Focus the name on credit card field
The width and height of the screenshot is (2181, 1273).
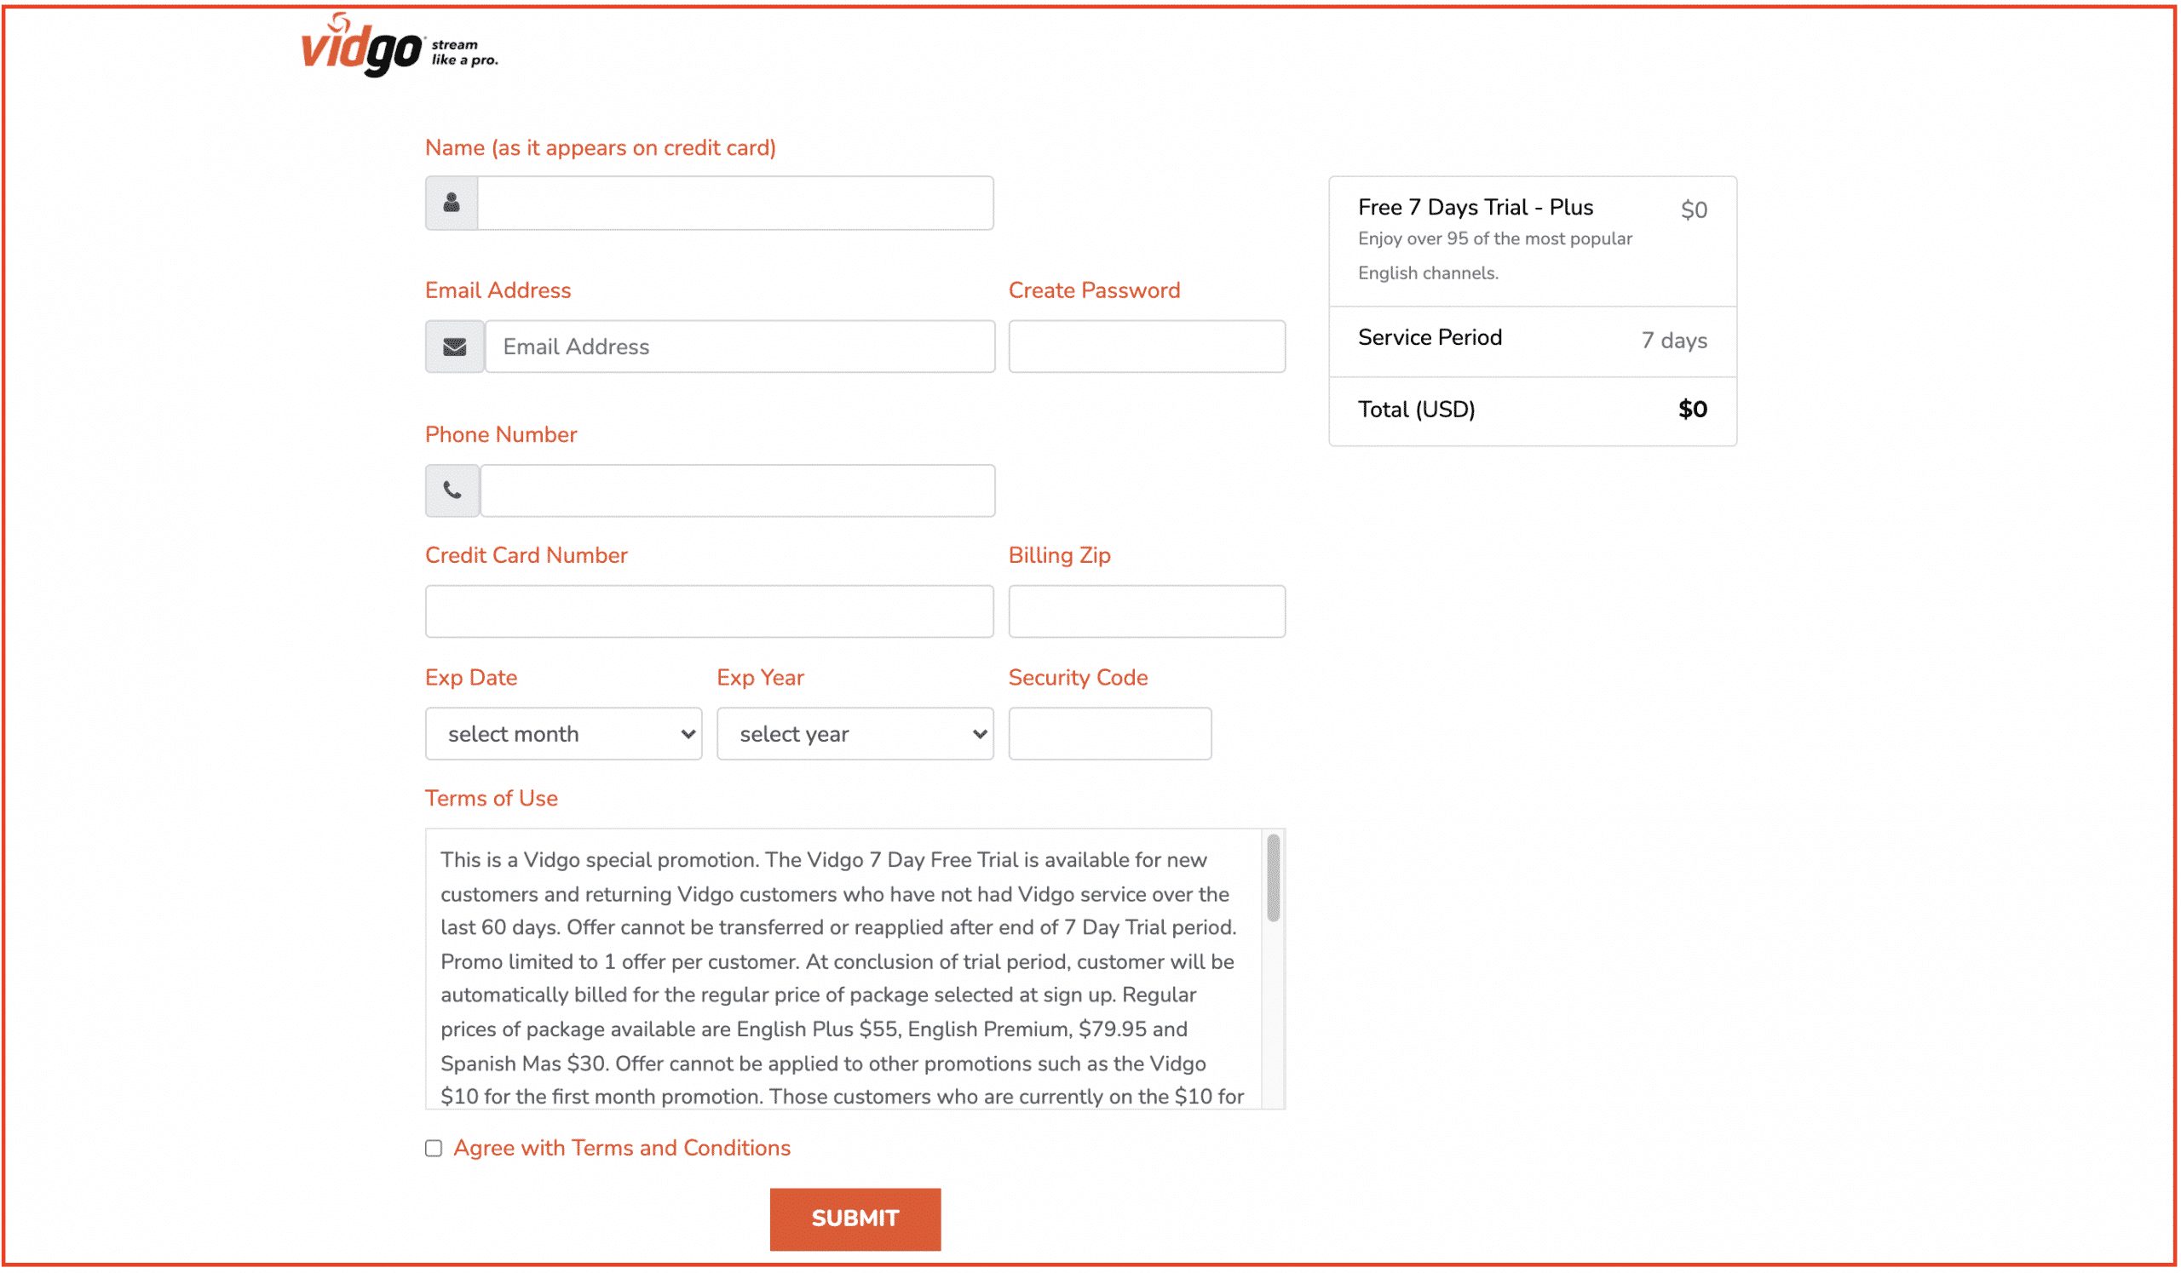(734, 204)
